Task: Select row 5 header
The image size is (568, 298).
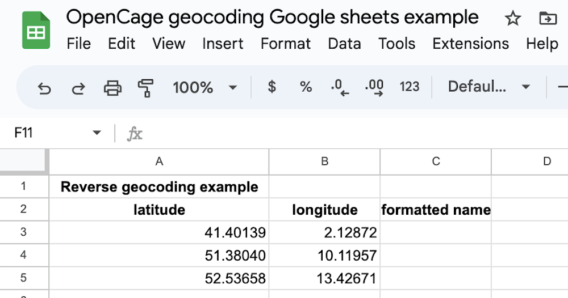Action: pos(24,278)
